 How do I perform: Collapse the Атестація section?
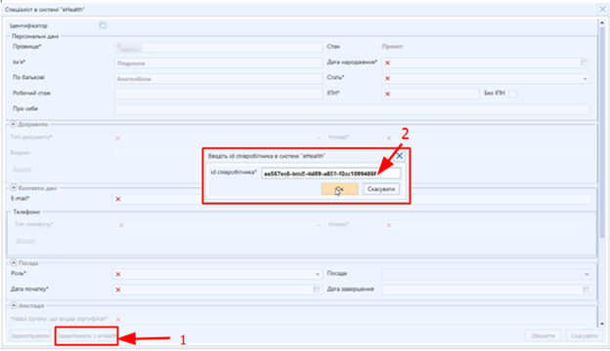point(14,305)
